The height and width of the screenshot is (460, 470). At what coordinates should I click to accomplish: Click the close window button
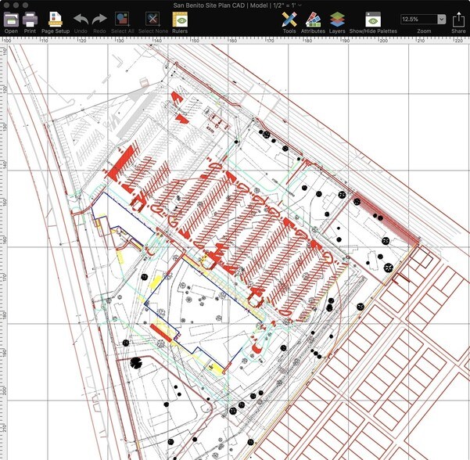tap(7, 5)
